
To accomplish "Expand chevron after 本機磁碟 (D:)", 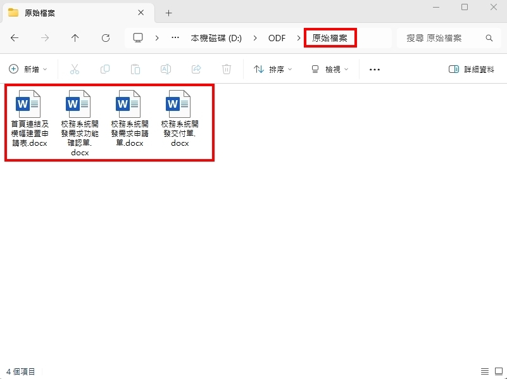I will click(x=255, y=38).
